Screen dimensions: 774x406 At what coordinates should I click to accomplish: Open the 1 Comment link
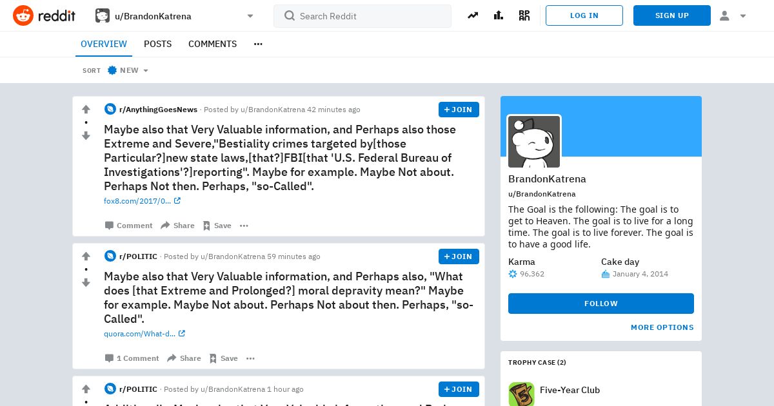(x=132, y=358)
